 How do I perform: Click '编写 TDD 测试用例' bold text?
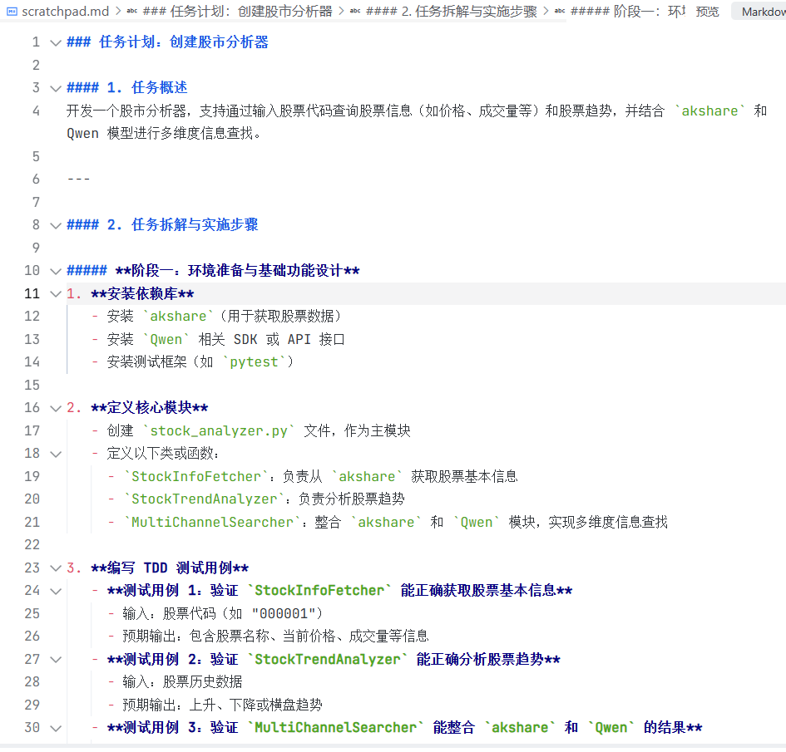(x=170, y=568)
